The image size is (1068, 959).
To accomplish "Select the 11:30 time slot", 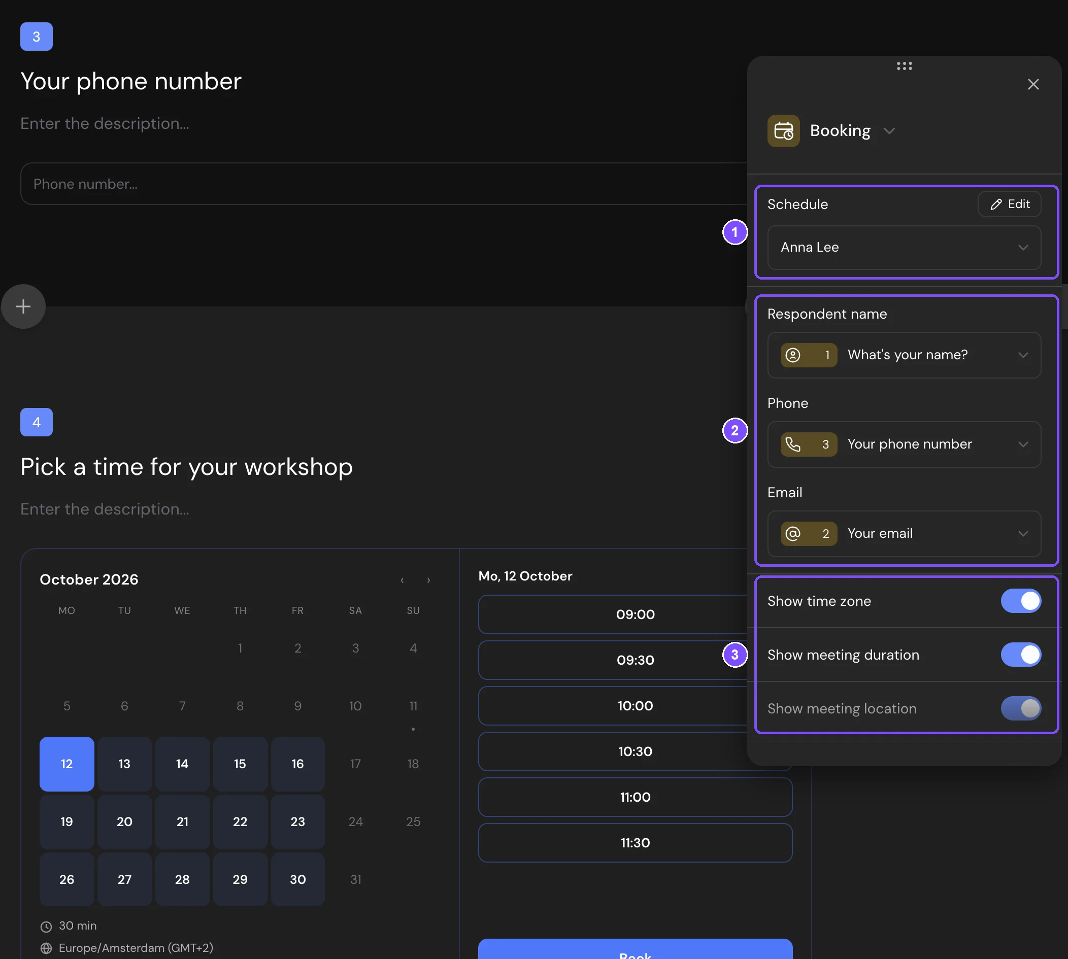I will pos(635,843).
